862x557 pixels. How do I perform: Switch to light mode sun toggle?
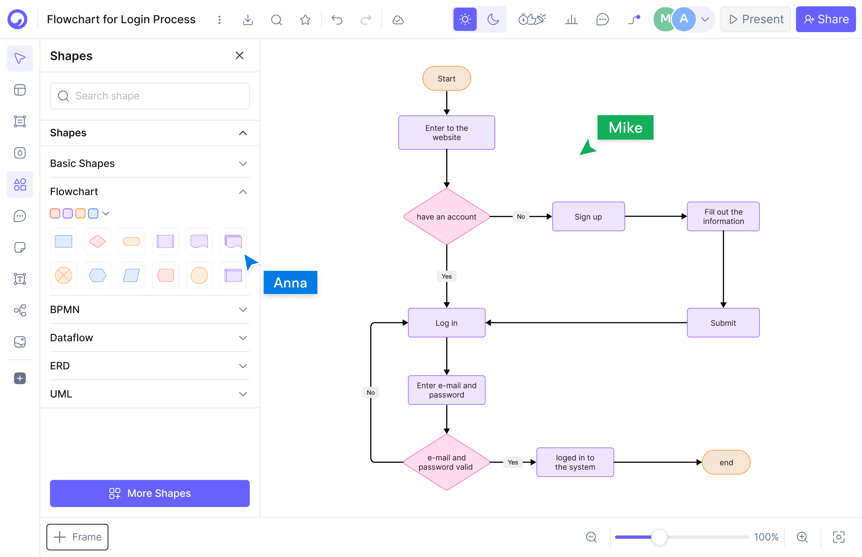465,19
